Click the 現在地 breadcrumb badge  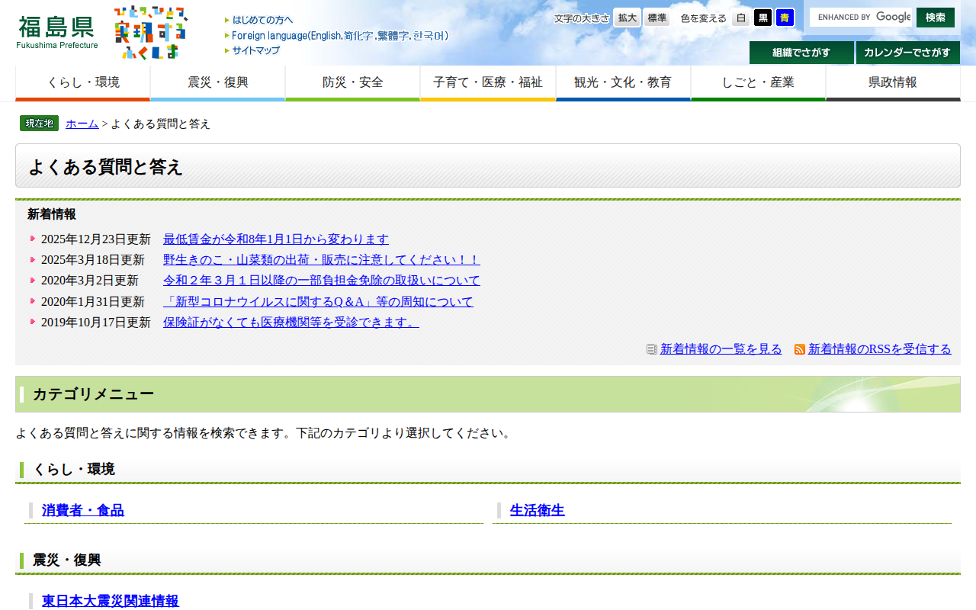[39, 124]
